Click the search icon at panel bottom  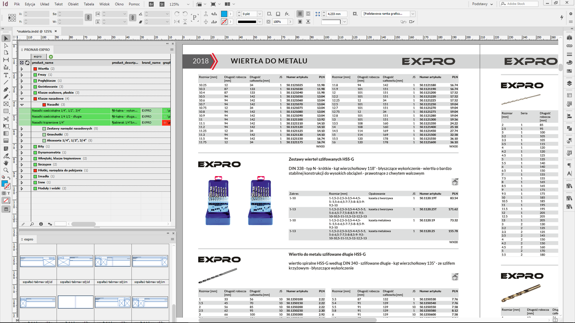coord(32,224)
